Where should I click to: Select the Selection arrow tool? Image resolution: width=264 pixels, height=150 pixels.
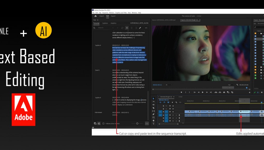(153, 99)
